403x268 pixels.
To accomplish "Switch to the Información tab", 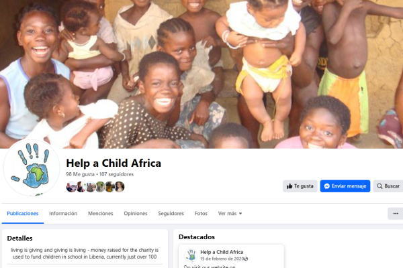I will pyautogui.click(x=63, y=213).
